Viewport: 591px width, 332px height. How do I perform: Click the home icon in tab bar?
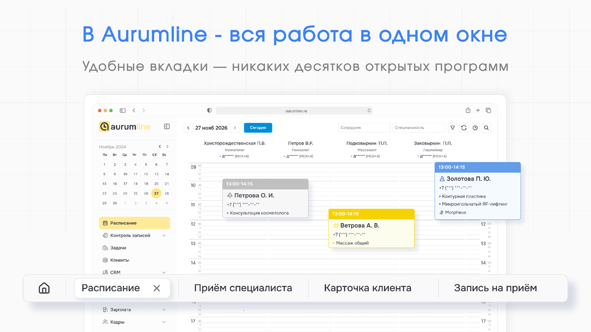44,288
